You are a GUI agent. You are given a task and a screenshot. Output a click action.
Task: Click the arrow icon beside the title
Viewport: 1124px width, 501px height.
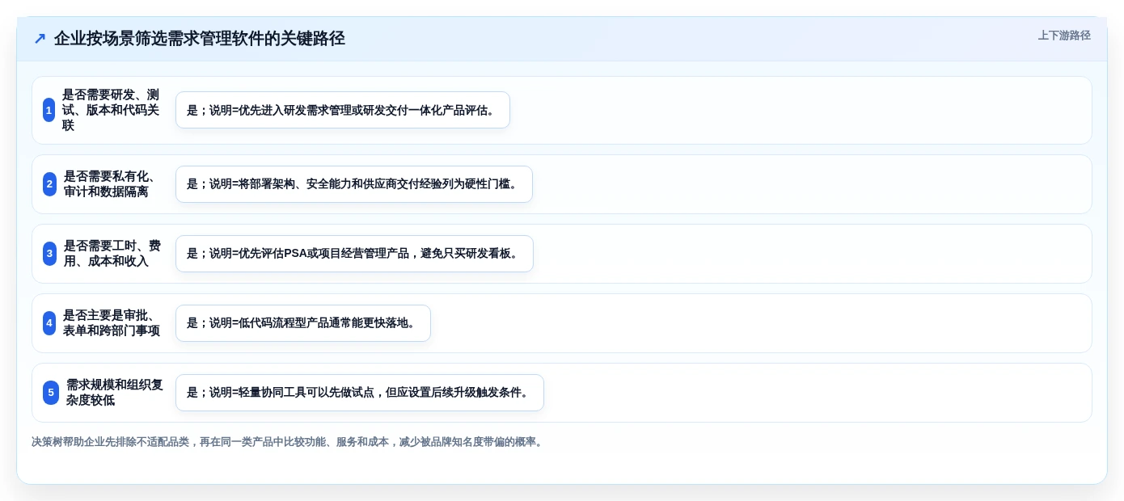40,38
